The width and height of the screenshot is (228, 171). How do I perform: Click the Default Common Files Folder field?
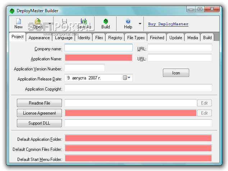tap(138, 148)
